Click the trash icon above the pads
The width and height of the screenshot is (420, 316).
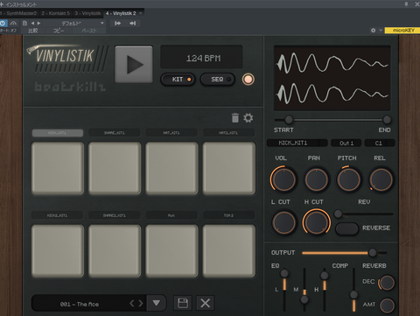(x=235, y=118)
